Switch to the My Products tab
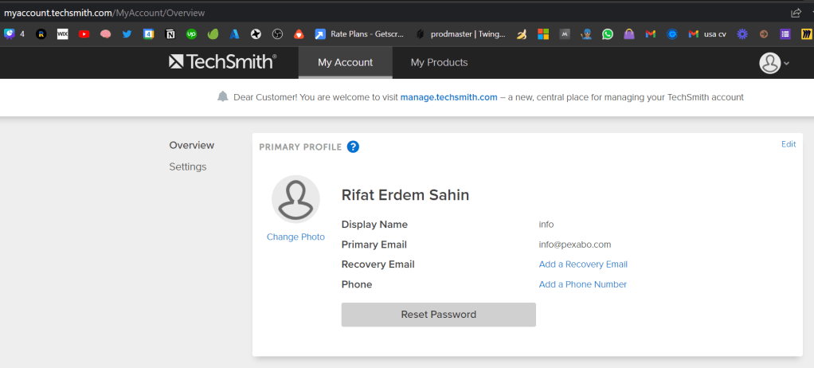 pyautogui.click(x=439, y=62)
